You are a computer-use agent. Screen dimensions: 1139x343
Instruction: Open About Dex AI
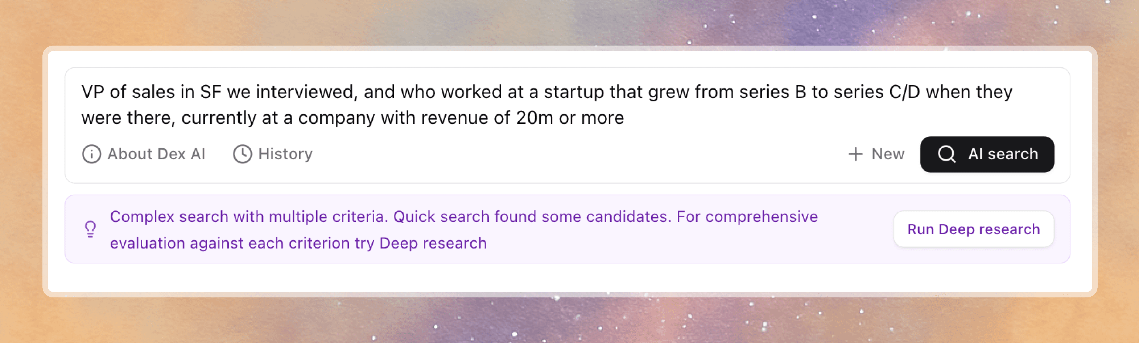click(157, 154)
